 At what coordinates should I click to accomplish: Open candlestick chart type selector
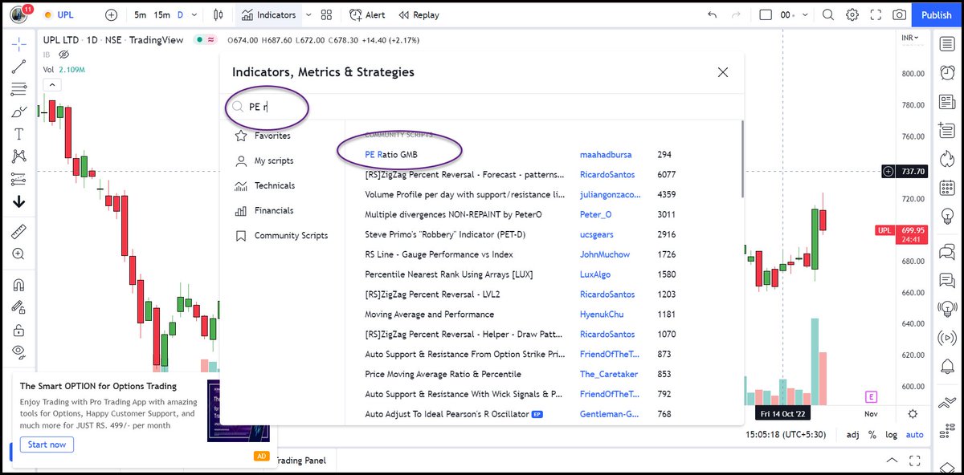[x=219, y=14]
